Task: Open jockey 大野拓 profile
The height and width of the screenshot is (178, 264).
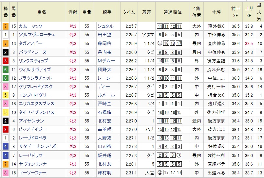Action: click(x=104, y=138)
